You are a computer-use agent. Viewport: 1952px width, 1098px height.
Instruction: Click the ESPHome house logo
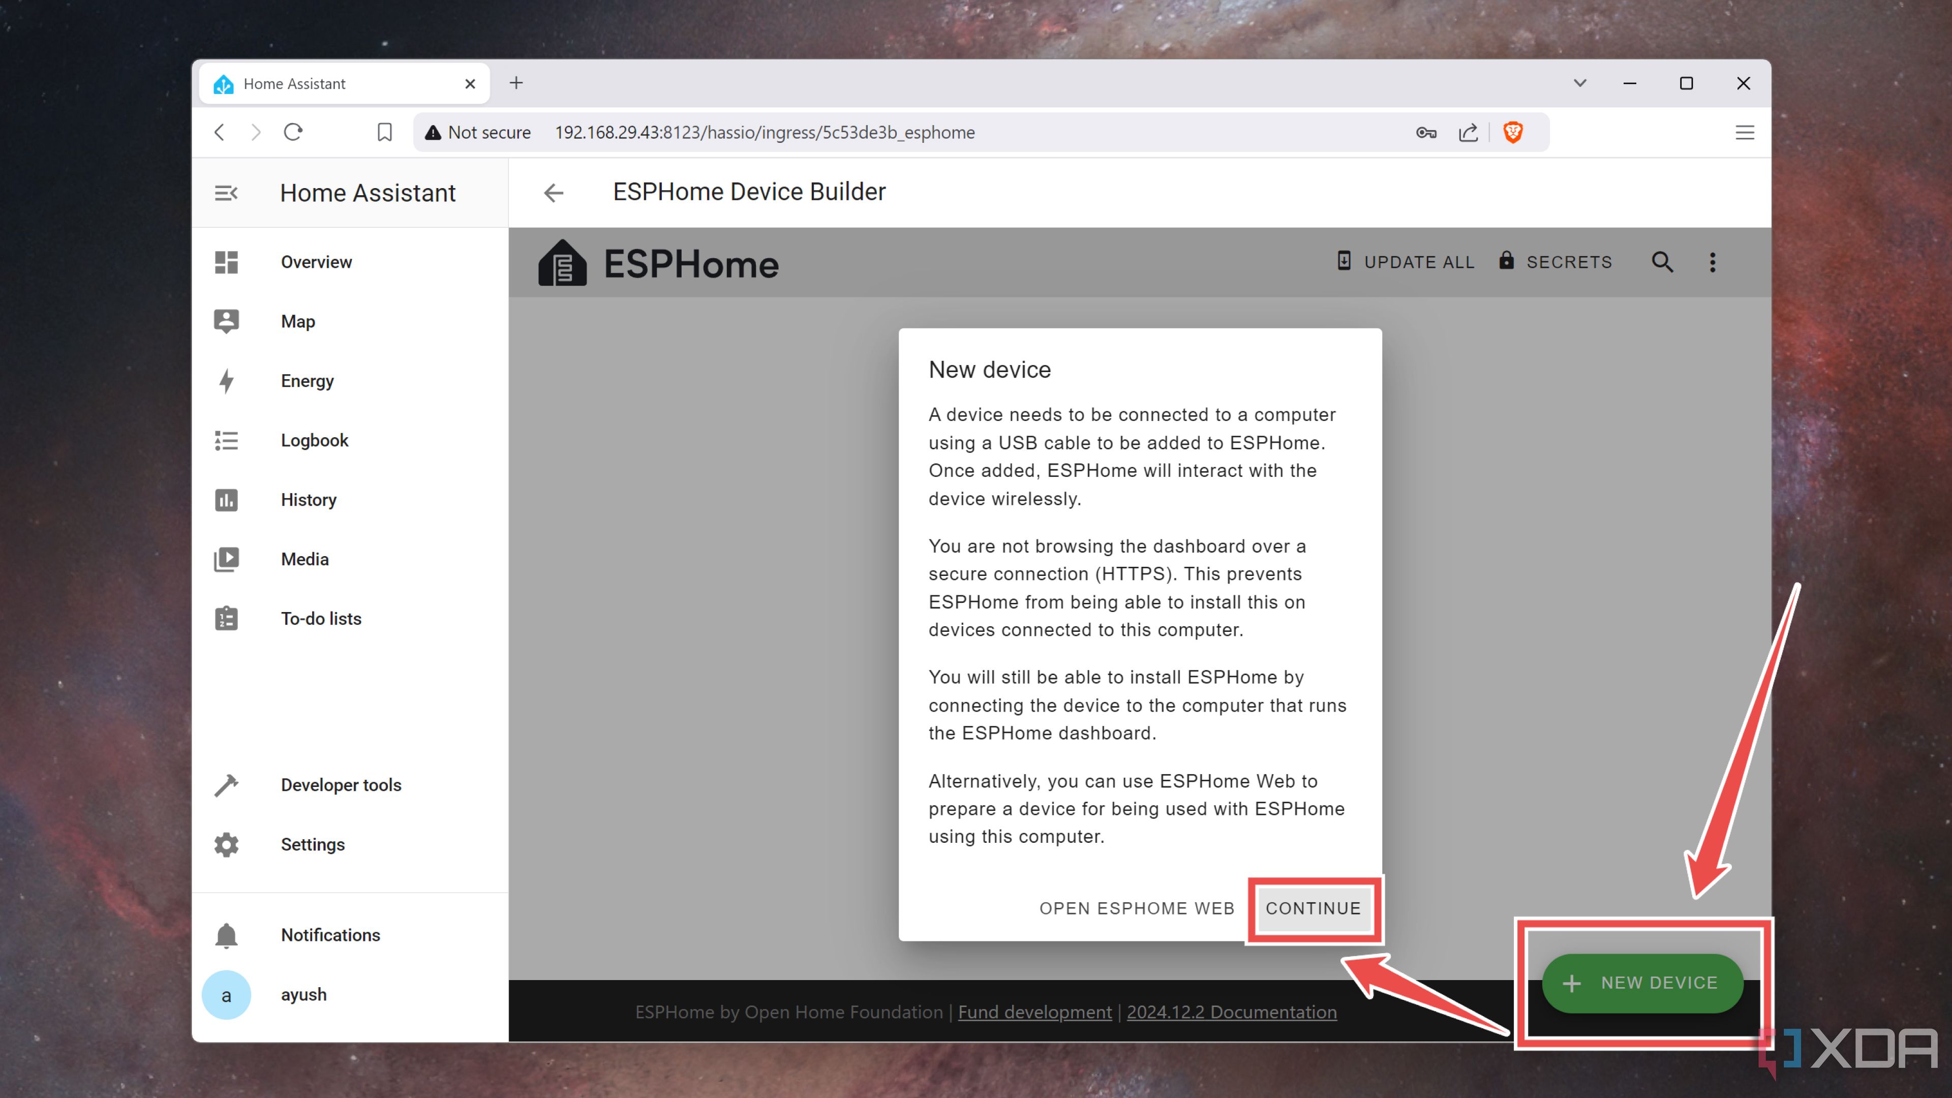point(562,262)
